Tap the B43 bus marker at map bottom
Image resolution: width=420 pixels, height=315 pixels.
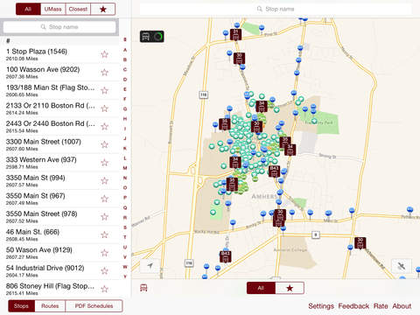pos(225,256)
